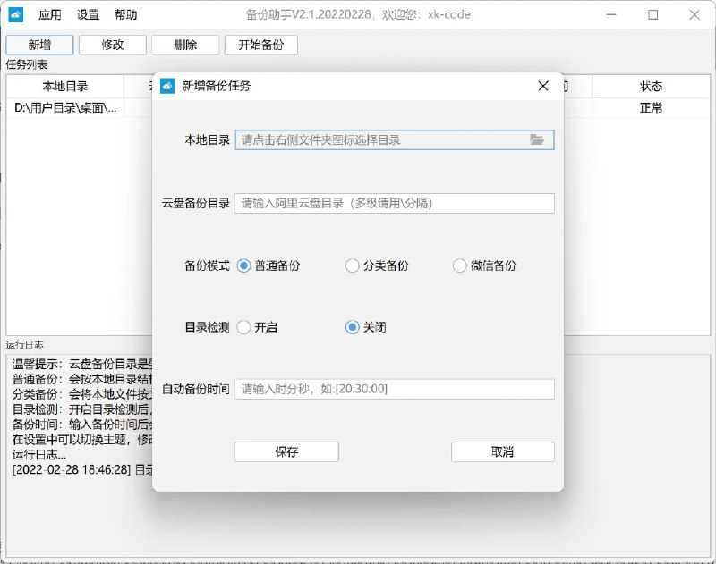
Task: Click the app cloud logo in the title bar
Action: (x=15, y=13)
